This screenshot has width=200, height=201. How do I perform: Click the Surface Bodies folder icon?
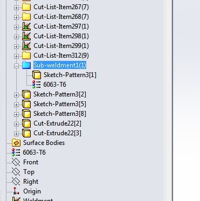pos(16,143)
